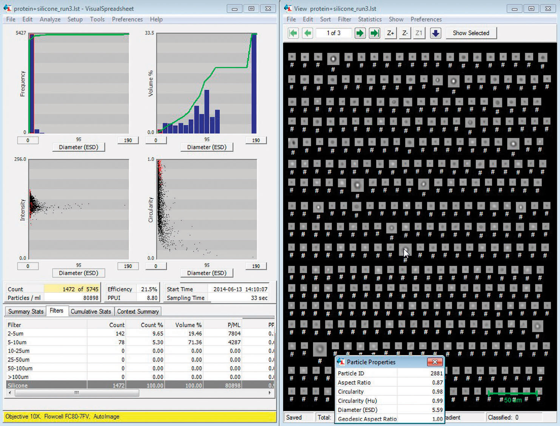Advance to next image with green arrow
This screenshot has height=426, width=560.
click(x=360, y=33)
